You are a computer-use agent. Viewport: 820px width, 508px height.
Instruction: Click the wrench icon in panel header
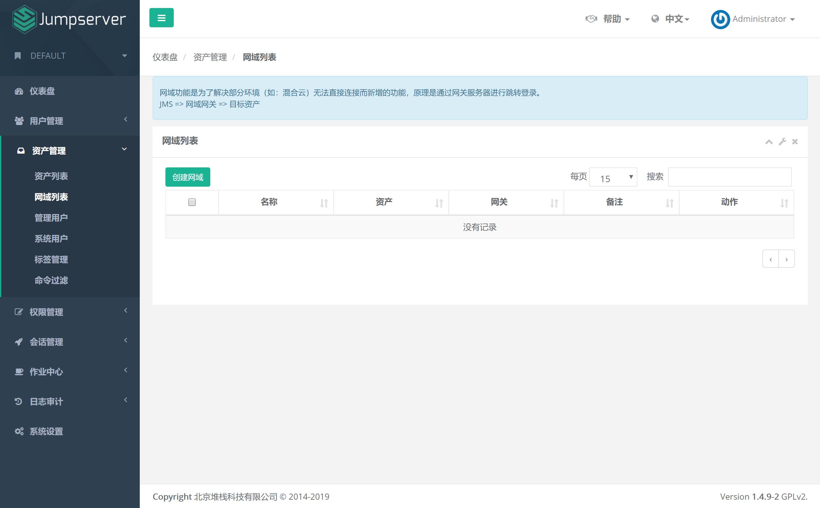tap(782, 141)
